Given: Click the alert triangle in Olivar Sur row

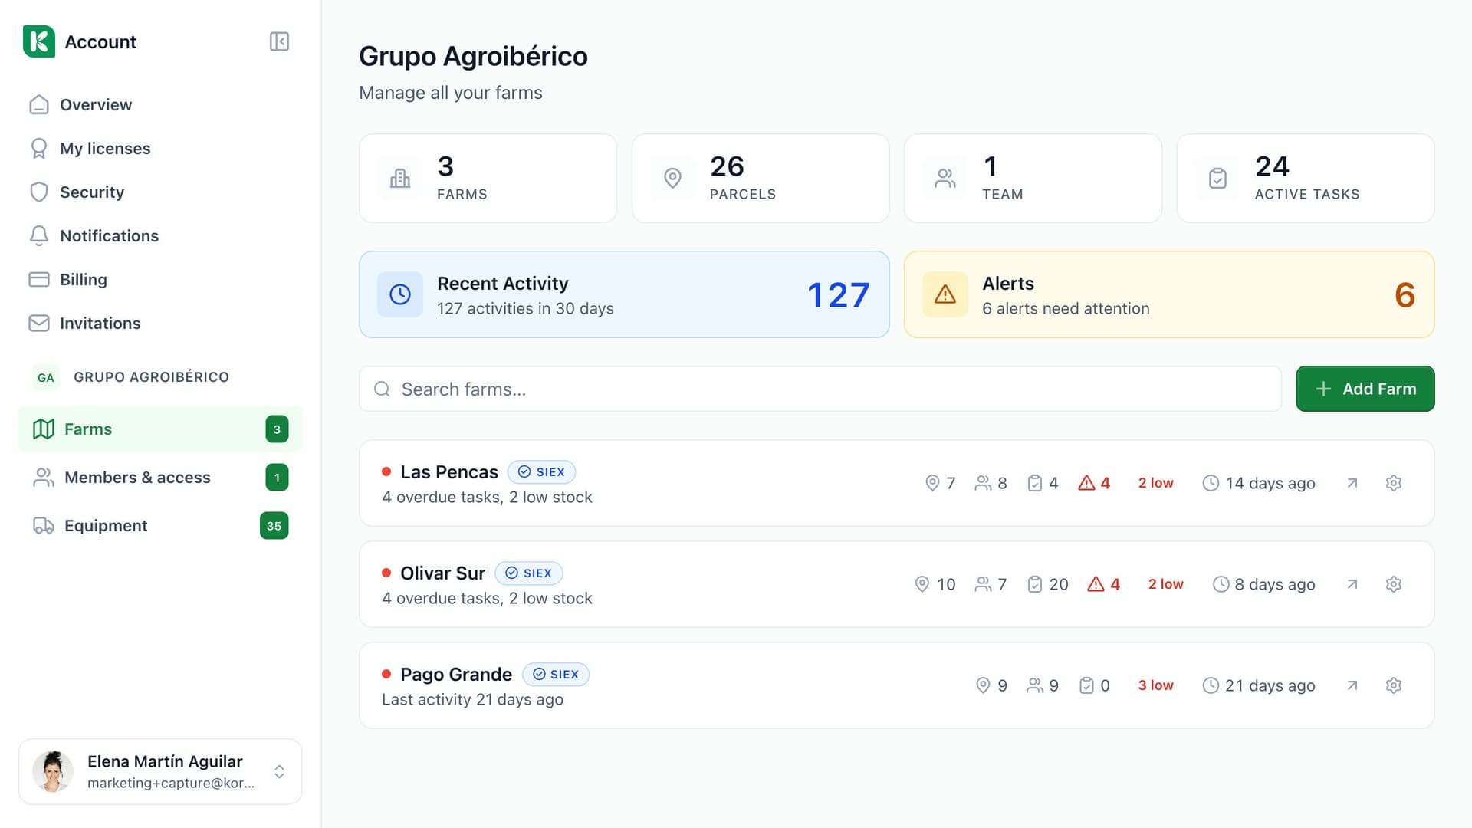Looking at the screenshot, I should click(1096, 584).
